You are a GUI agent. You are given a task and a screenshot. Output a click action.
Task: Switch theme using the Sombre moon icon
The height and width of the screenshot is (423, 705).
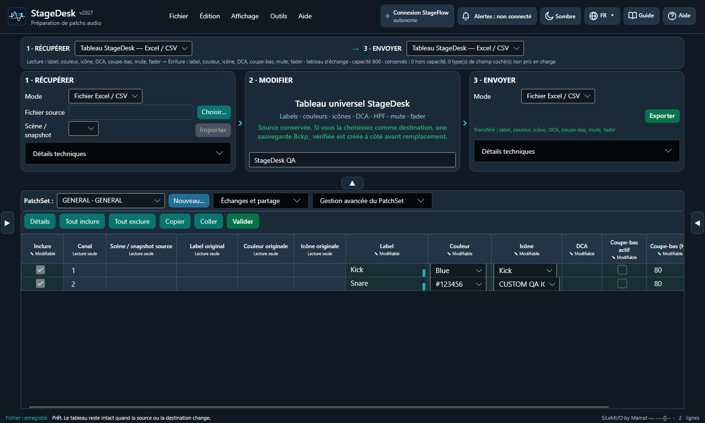coord(549,16)
